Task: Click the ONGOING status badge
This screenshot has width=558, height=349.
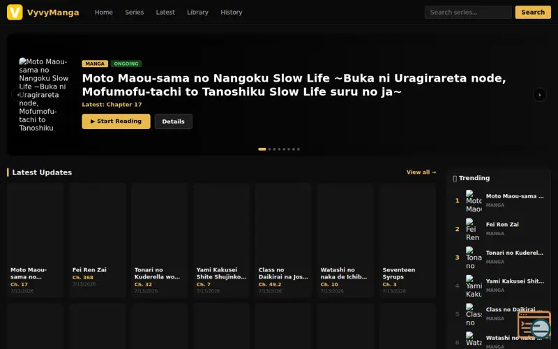Action: [x=126, y=64]
